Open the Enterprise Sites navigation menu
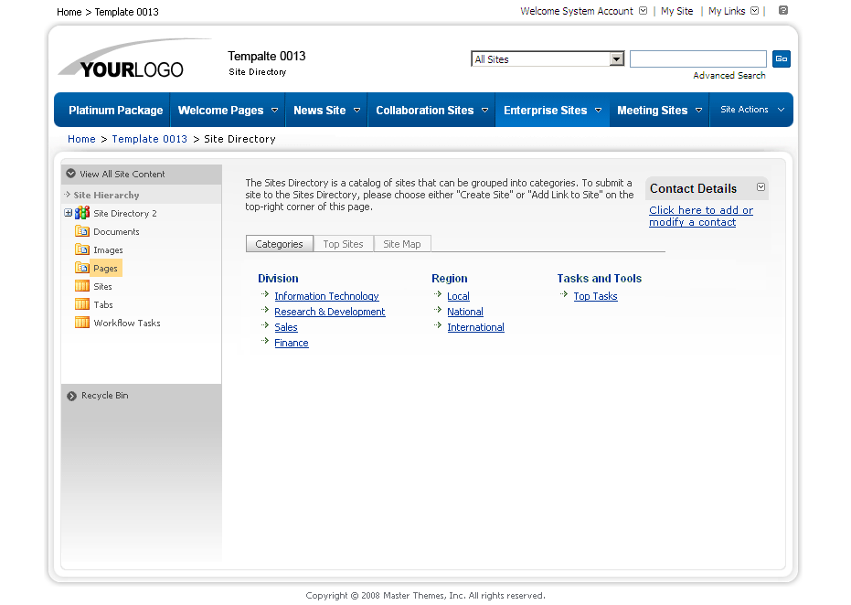Viewport: 851px width, 605px height. click(552, 111)
